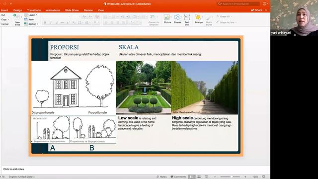The height and width of the screenshot is (179, 318).
Task: Click the Search in Presentation field
Action: coord(238,4)
